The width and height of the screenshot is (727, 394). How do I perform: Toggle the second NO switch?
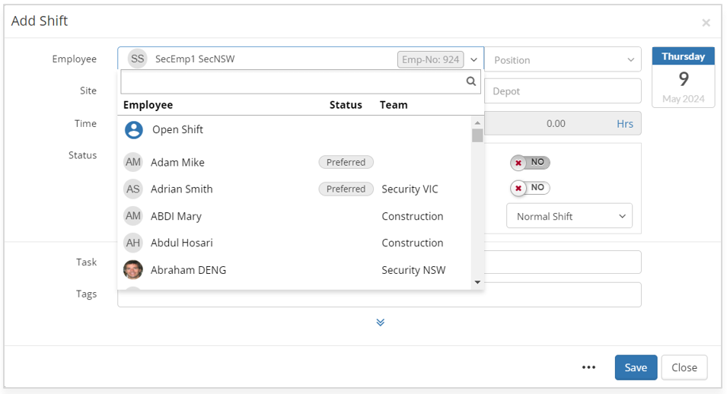(x=530, y=188)
